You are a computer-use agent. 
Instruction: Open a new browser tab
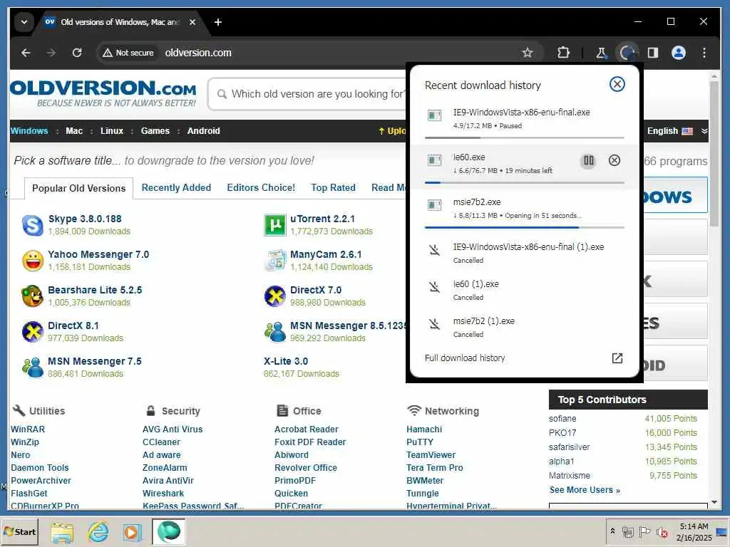(218, 22)
